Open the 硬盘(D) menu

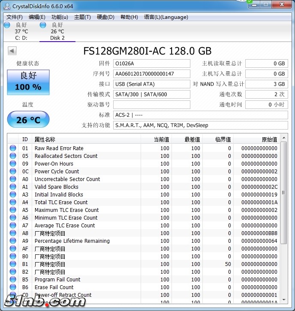point(105,17)
